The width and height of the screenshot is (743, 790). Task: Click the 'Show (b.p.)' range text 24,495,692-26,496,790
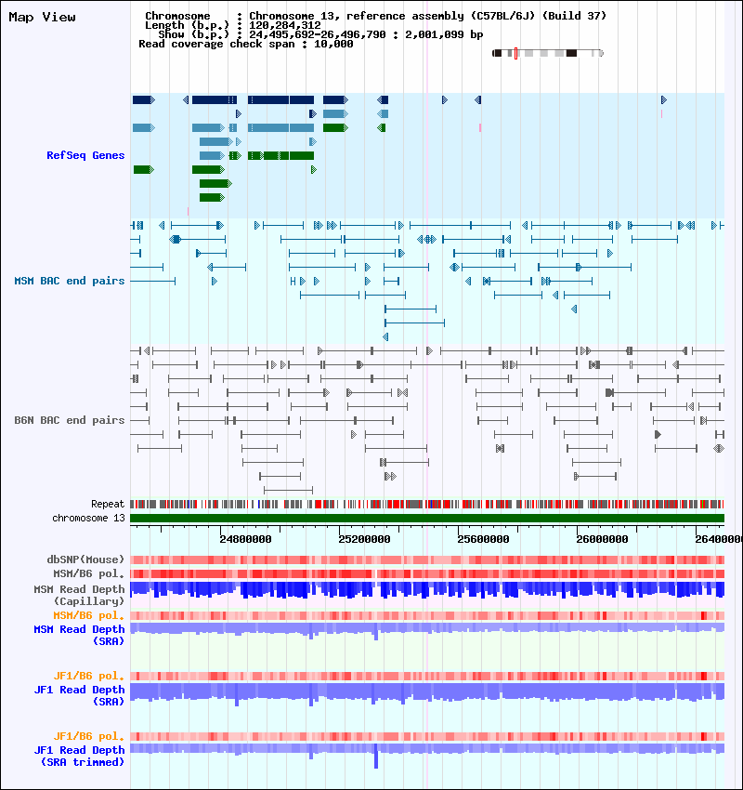[x=320, y=34]
